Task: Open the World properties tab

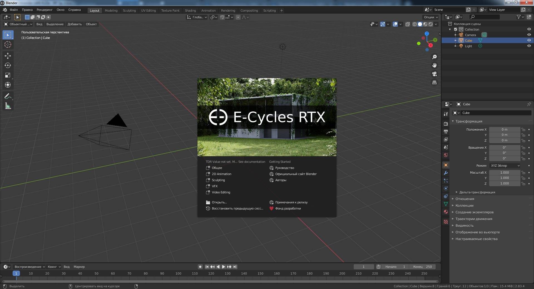Action: coord(446,155)
